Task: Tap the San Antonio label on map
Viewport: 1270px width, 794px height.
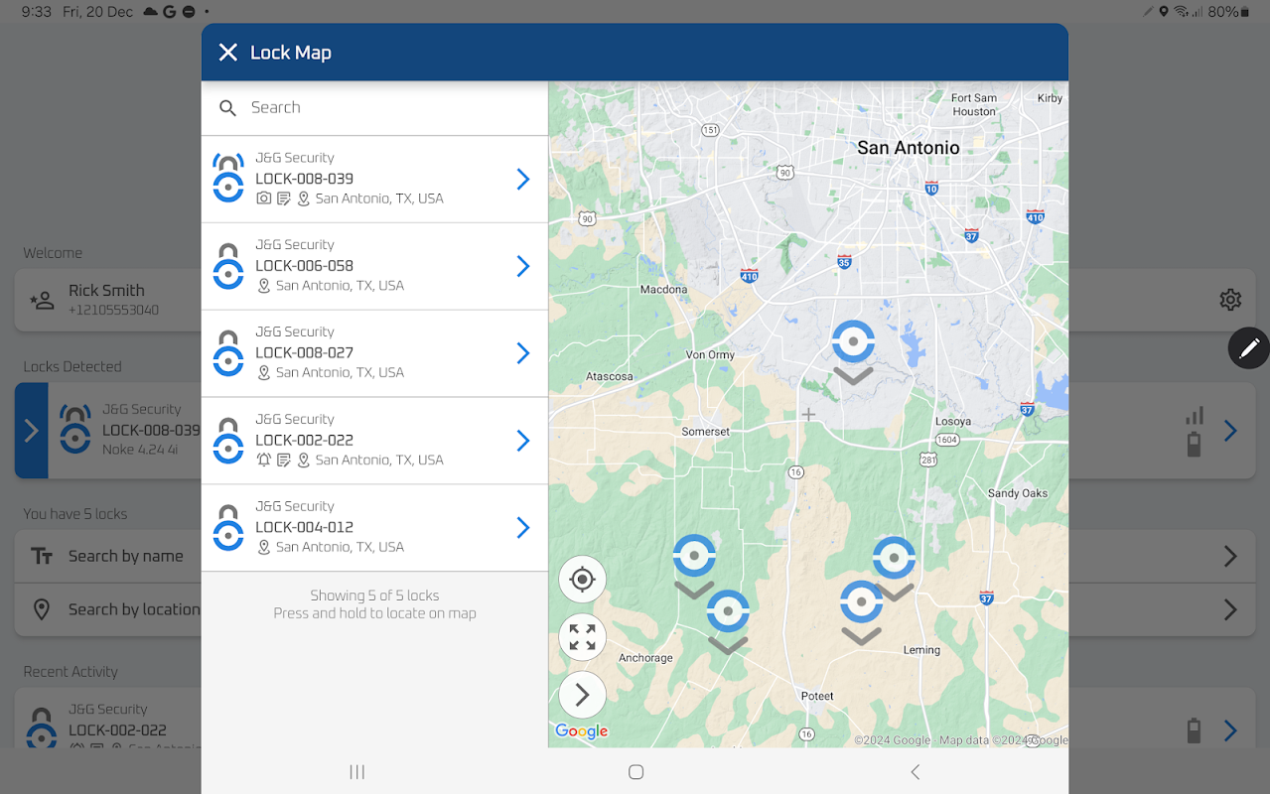Action: click(x=908, y=148)
